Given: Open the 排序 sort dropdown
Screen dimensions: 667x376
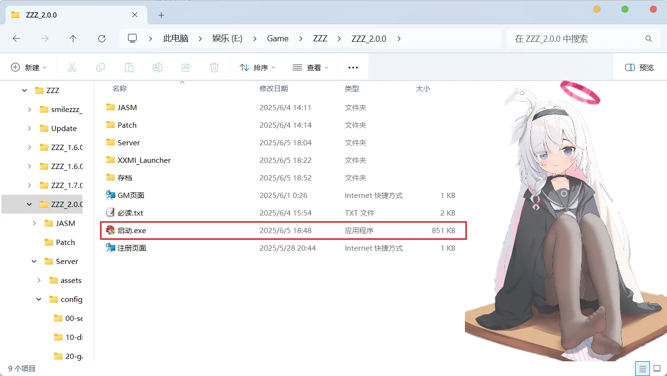Looking at the screenshot, I should [x=258, y=67].
